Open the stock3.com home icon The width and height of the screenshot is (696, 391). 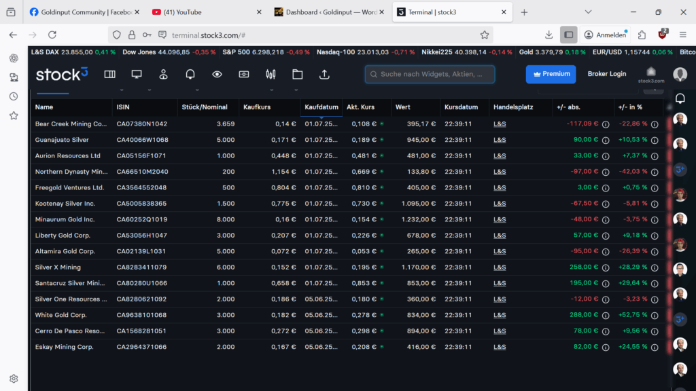651,75
